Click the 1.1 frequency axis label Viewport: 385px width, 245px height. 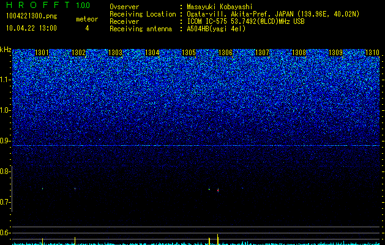click(6, 80)
